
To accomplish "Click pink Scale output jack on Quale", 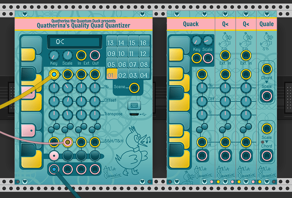I will point(267,96).
